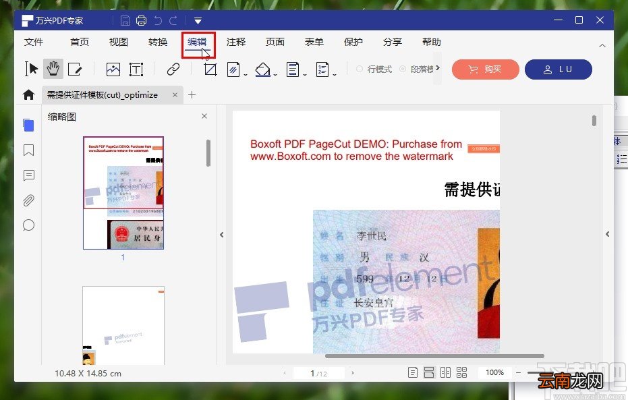Open the watermark tool icon
Screen dimensions: 628x400
233,69
